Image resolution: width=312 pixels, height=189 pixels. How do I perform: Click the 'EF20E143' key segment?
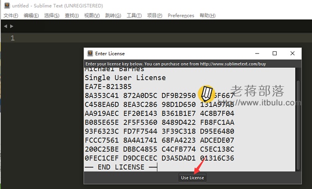click(x=140, y=114)
